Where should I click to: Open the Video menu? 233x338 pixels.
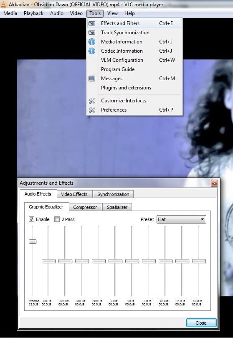click(76, 13)
